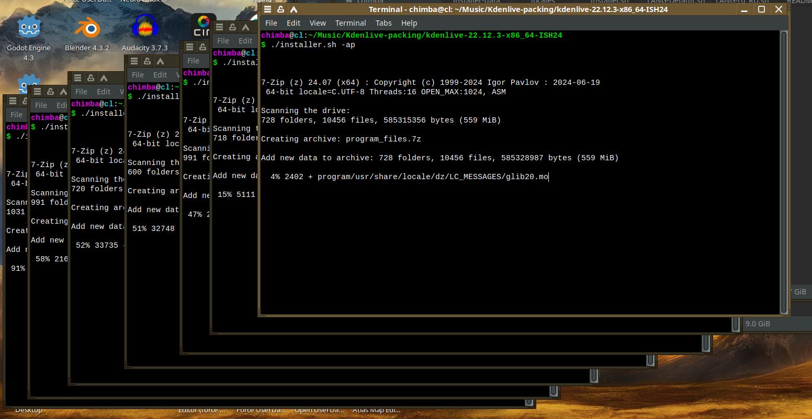Image resolution: width=812 pixels, height=419 pixels.
Task: Click the '91%' progress text
Action: click(x=18, y=268)
